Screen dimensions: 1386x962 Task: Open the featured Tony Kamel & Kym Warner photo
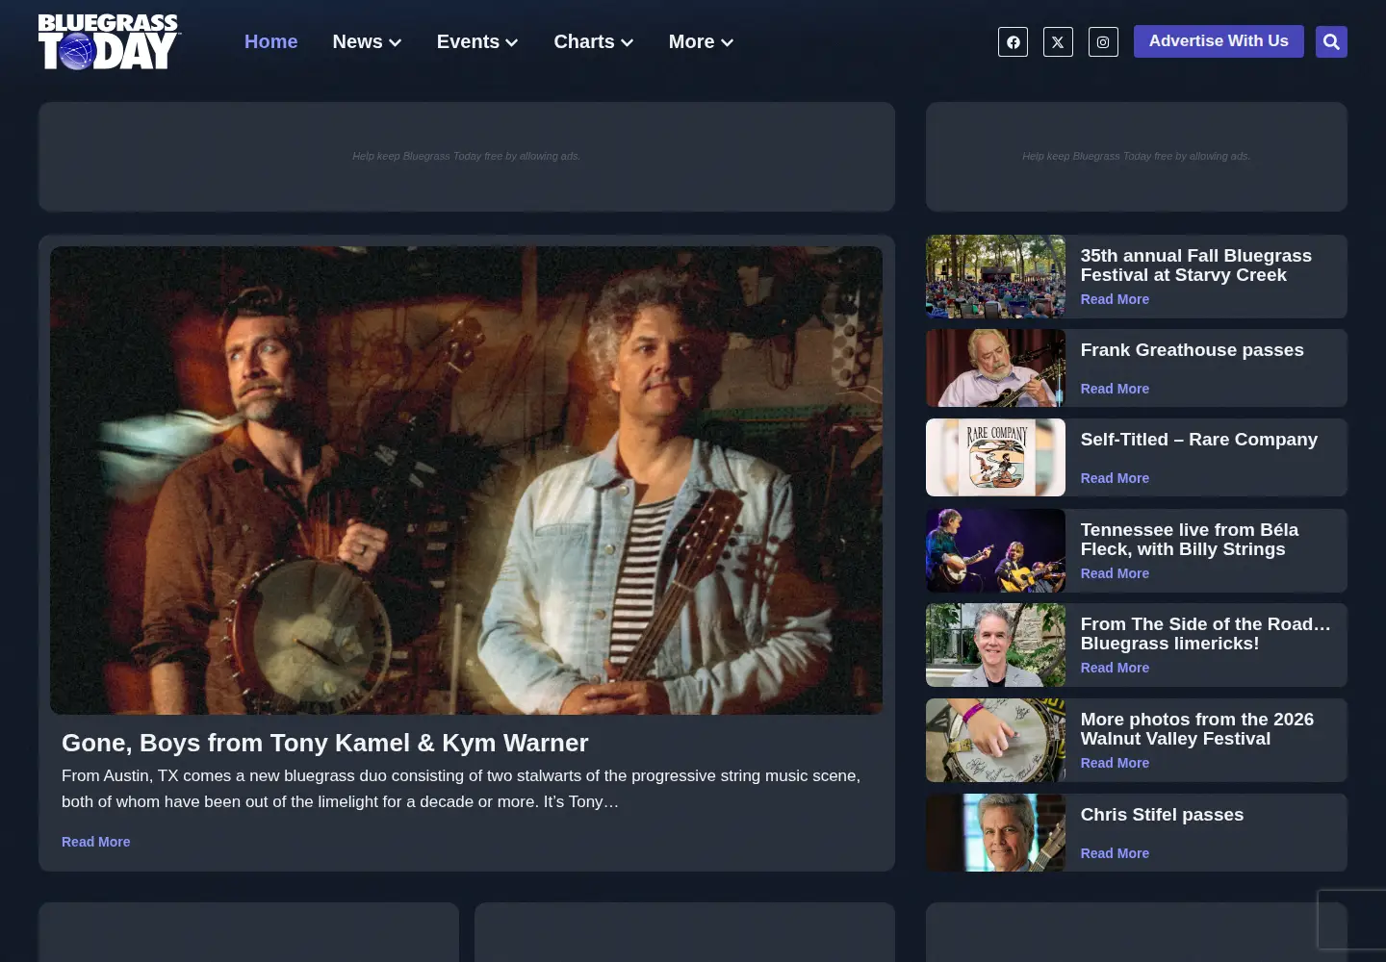(466, 480)
